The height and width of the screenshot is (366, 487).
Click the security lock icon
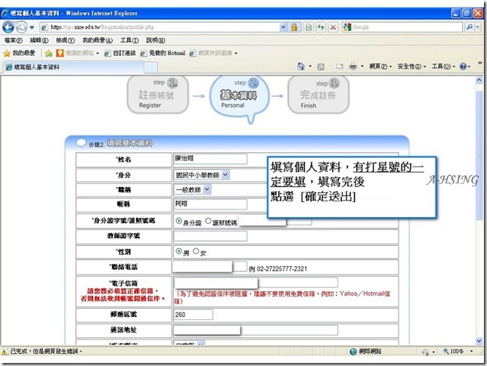pos(294,27)
